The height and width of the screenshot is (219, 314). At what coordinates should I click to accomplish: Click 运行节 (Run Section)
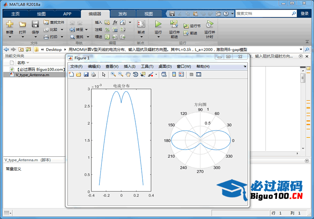192,26
